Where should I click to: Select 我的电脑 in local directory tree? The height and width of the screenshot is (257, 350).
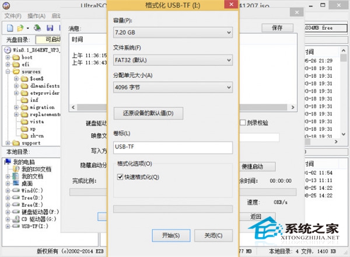[x=24, y=162]
